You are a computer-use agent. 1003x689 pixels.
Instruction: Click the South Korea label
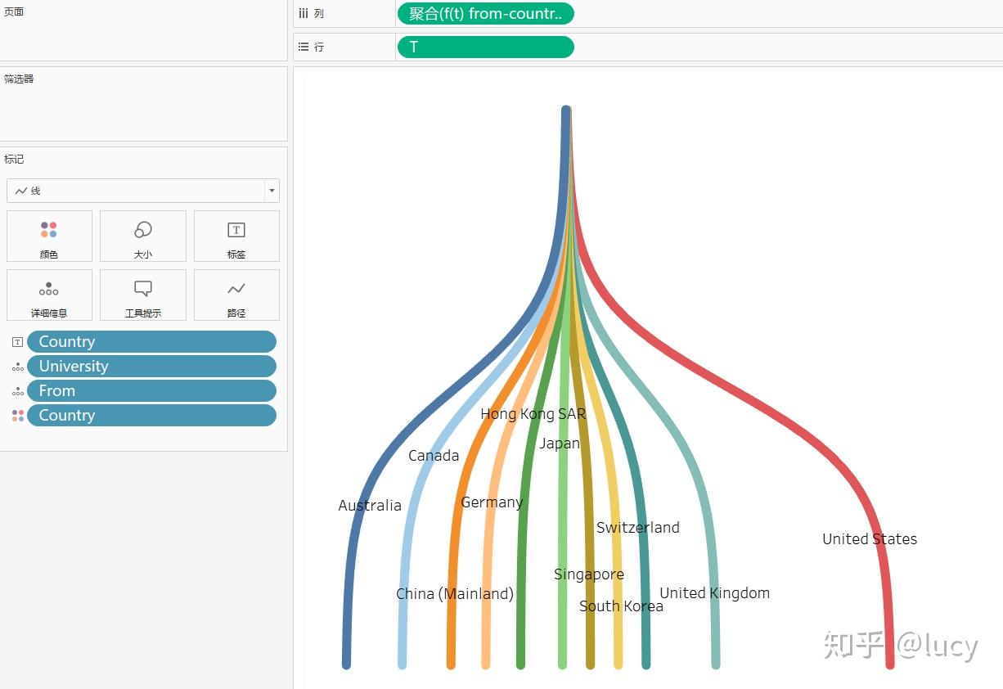click(621, 606)
